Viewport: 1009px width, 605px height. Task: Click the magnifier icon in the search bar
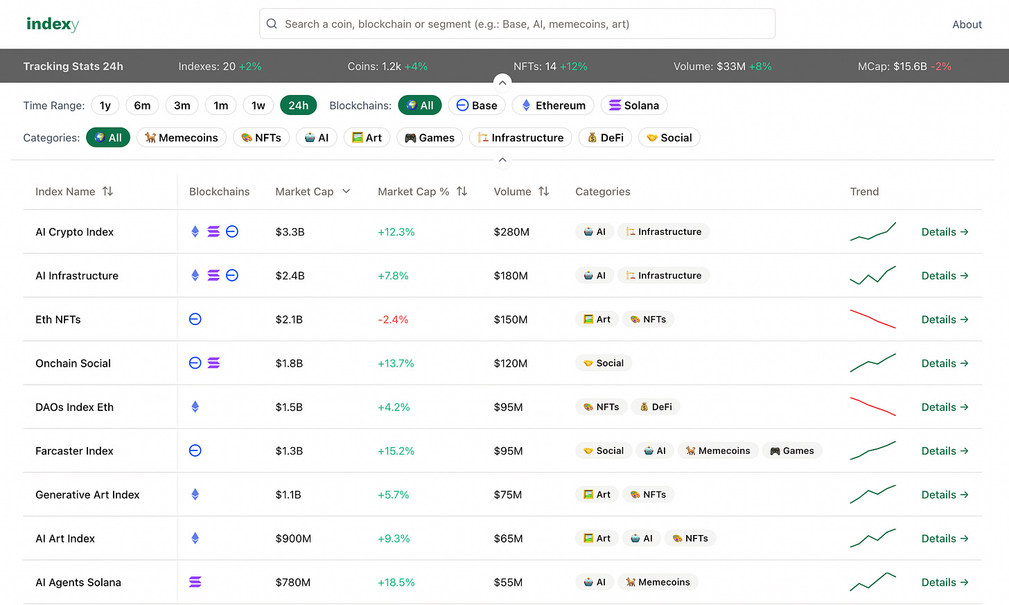pos(272,24)
